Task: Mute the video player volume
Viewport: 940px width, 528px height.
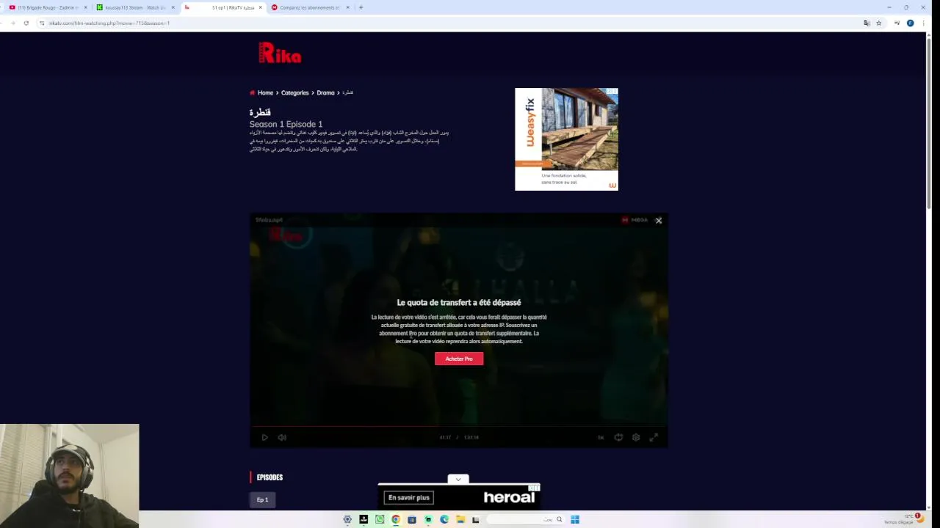Action: (x=282, y=438)
